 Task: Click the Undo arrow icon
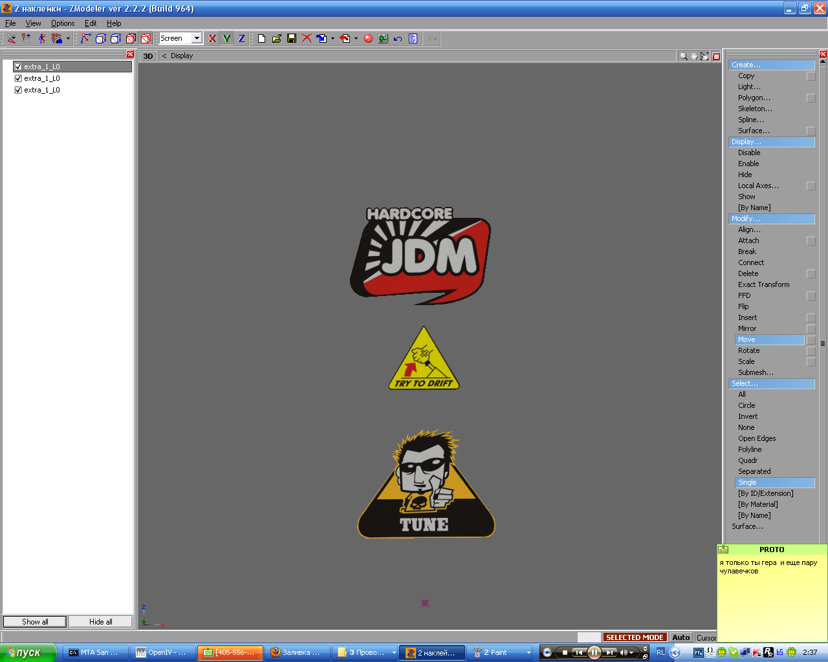(398, 39)
